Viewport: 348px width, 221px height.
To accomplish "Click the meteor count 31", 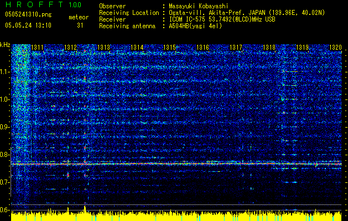I will coord(80,25).
